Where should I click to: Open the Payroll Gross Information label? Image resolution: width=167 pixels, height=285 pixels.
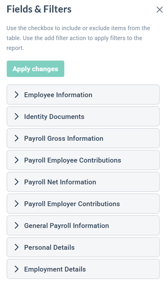click(64, 138)
